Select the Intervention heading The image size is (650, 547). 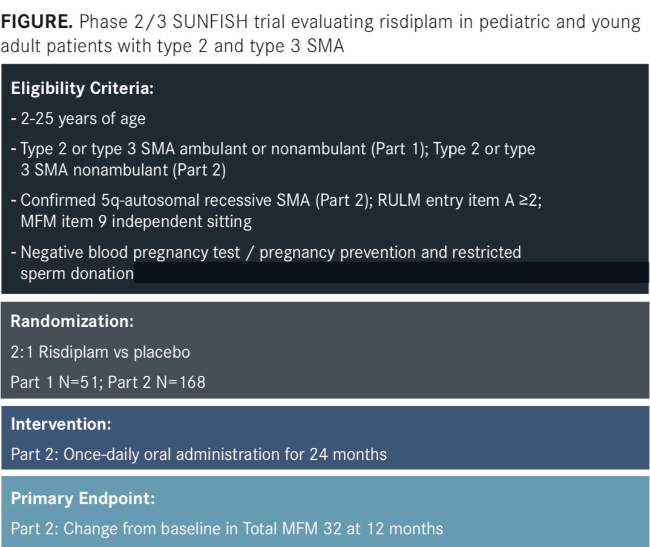[61, 424]
